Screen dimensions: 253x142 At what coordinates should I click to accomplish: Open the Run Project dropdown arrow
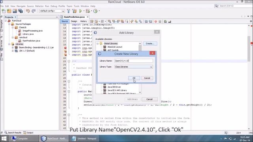[84, 11]
